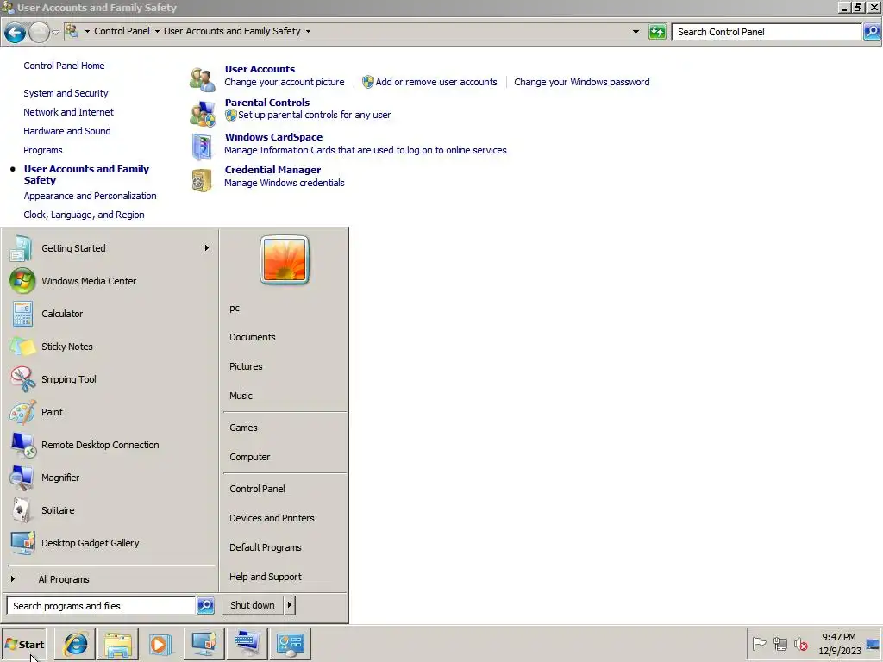This screenshot has height=662, width=883.
Task: Click the Forward arrow button
Action: [x=39, y=32]
